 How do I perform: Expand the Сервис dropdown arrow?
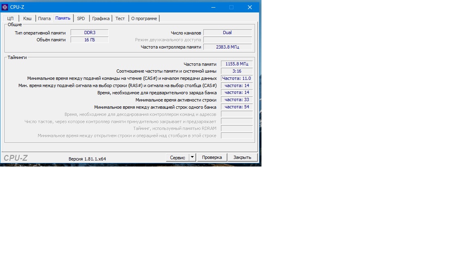[192, 157]
